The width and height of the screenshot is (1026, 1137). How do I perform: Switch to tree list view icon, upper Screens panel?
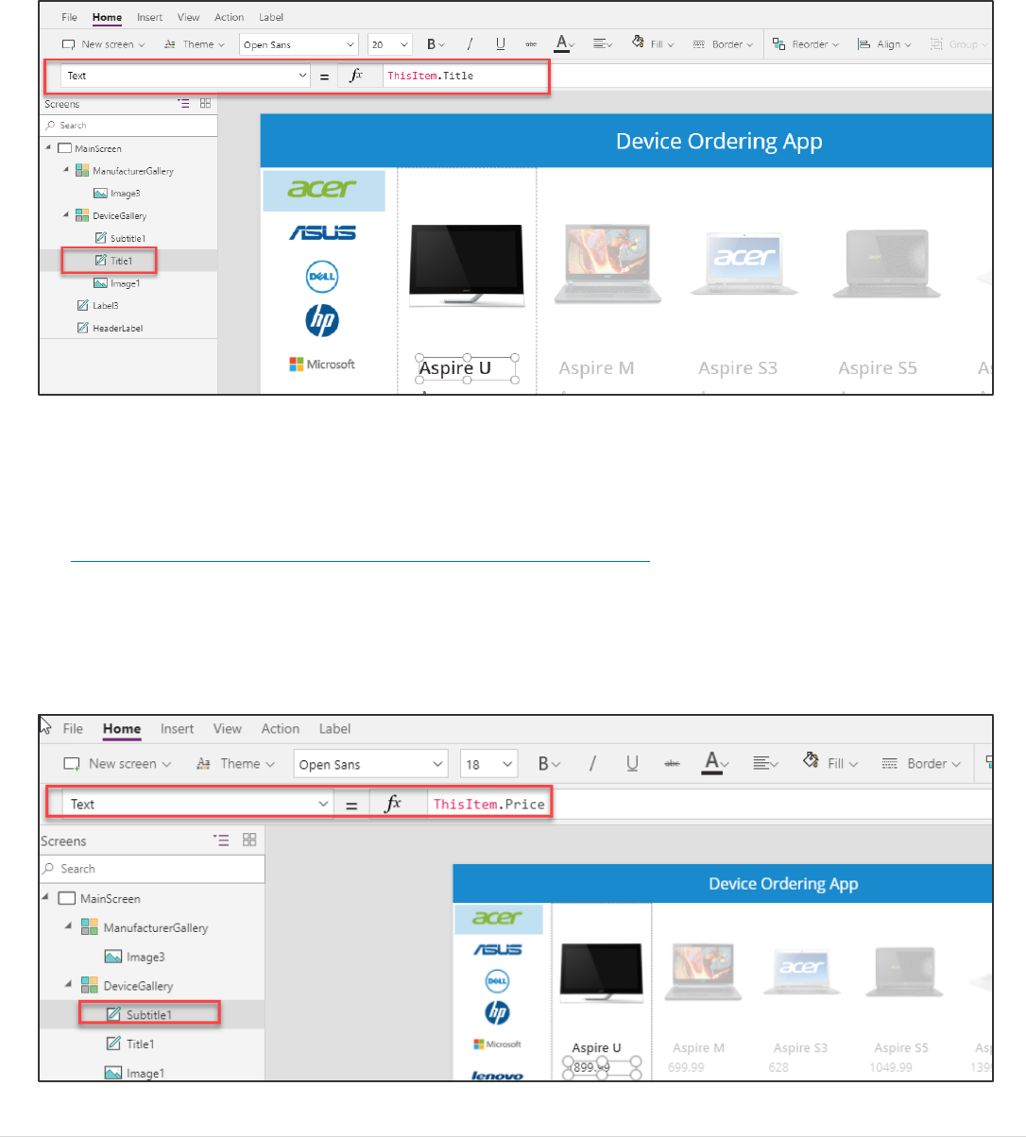point(183,104)
